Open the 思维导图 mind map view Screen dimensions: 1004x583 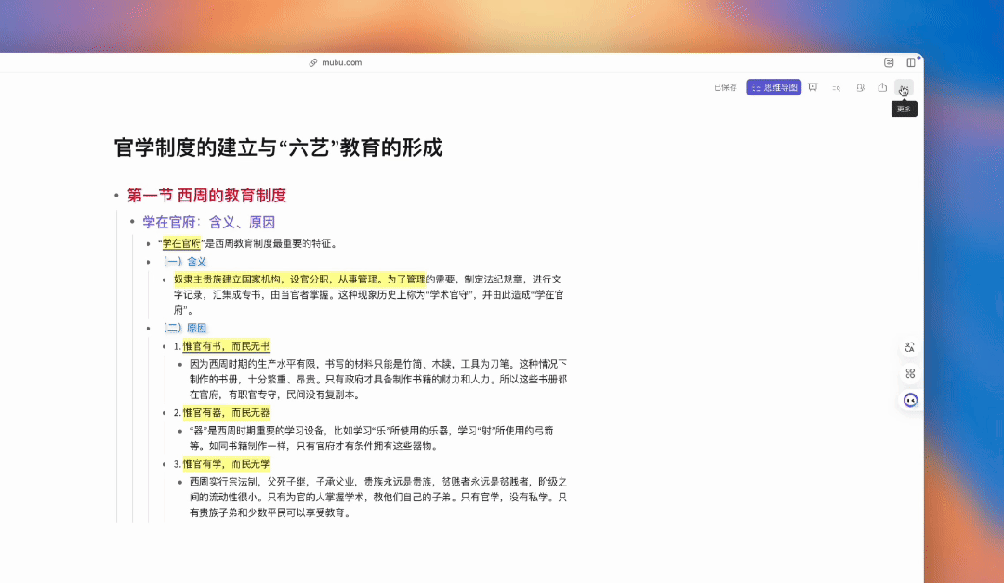coord(774,87)
